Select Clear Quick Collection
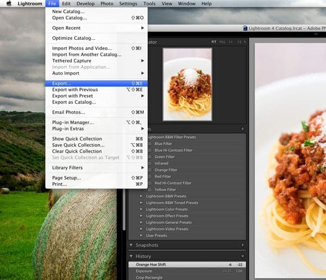The image size is (326, 280). point(97,151)
